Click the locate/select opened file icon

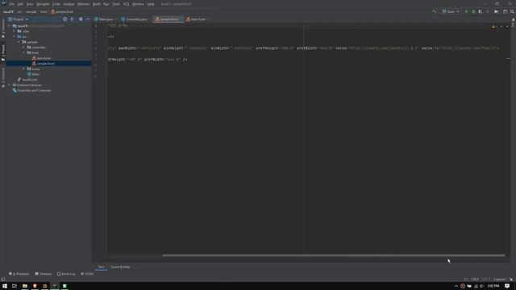click(x=64, y=19)
